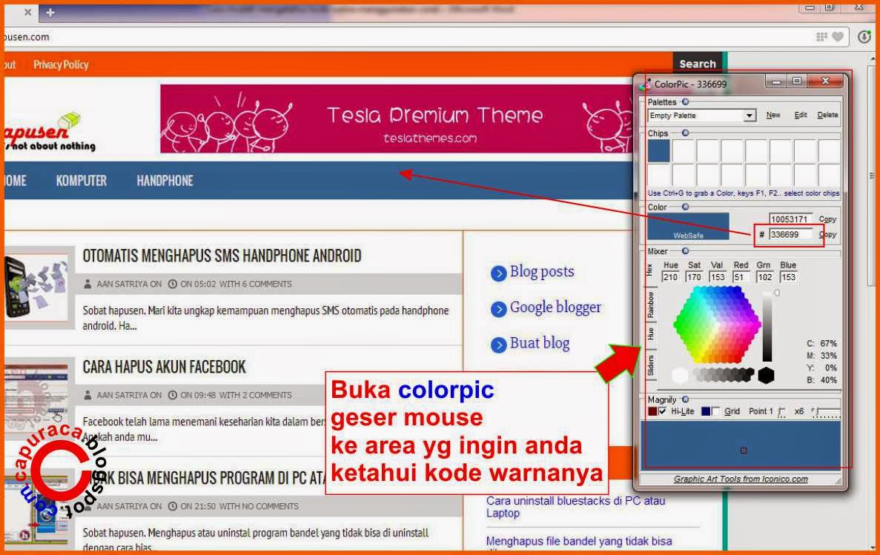Copy the decimal value 10053171

[x=827, y=219]
